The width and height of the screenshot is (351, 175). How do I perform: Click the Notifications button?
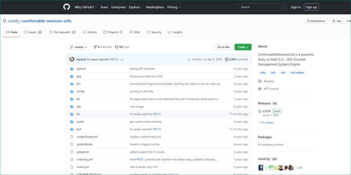[316, 21]
